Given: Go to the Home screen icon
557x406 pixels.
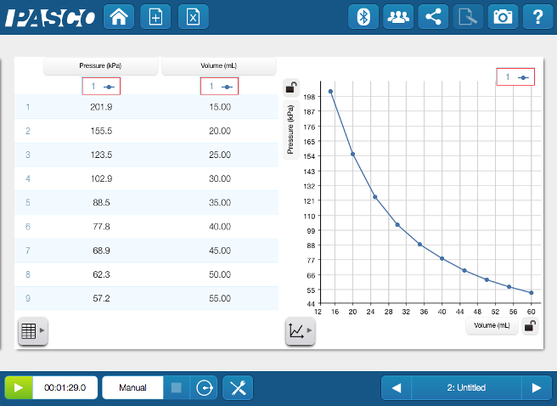Looking at the screenshot, I should coord(119,17).
